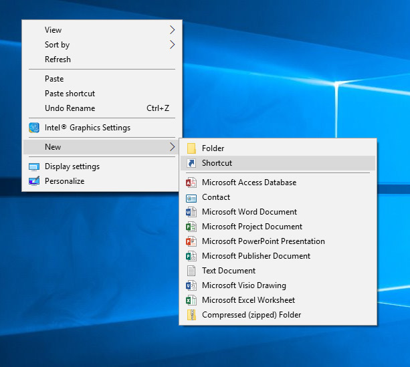Click the folder icon beside Folder
The height and width of the screenshot is (367, 410).
point(191,148)
